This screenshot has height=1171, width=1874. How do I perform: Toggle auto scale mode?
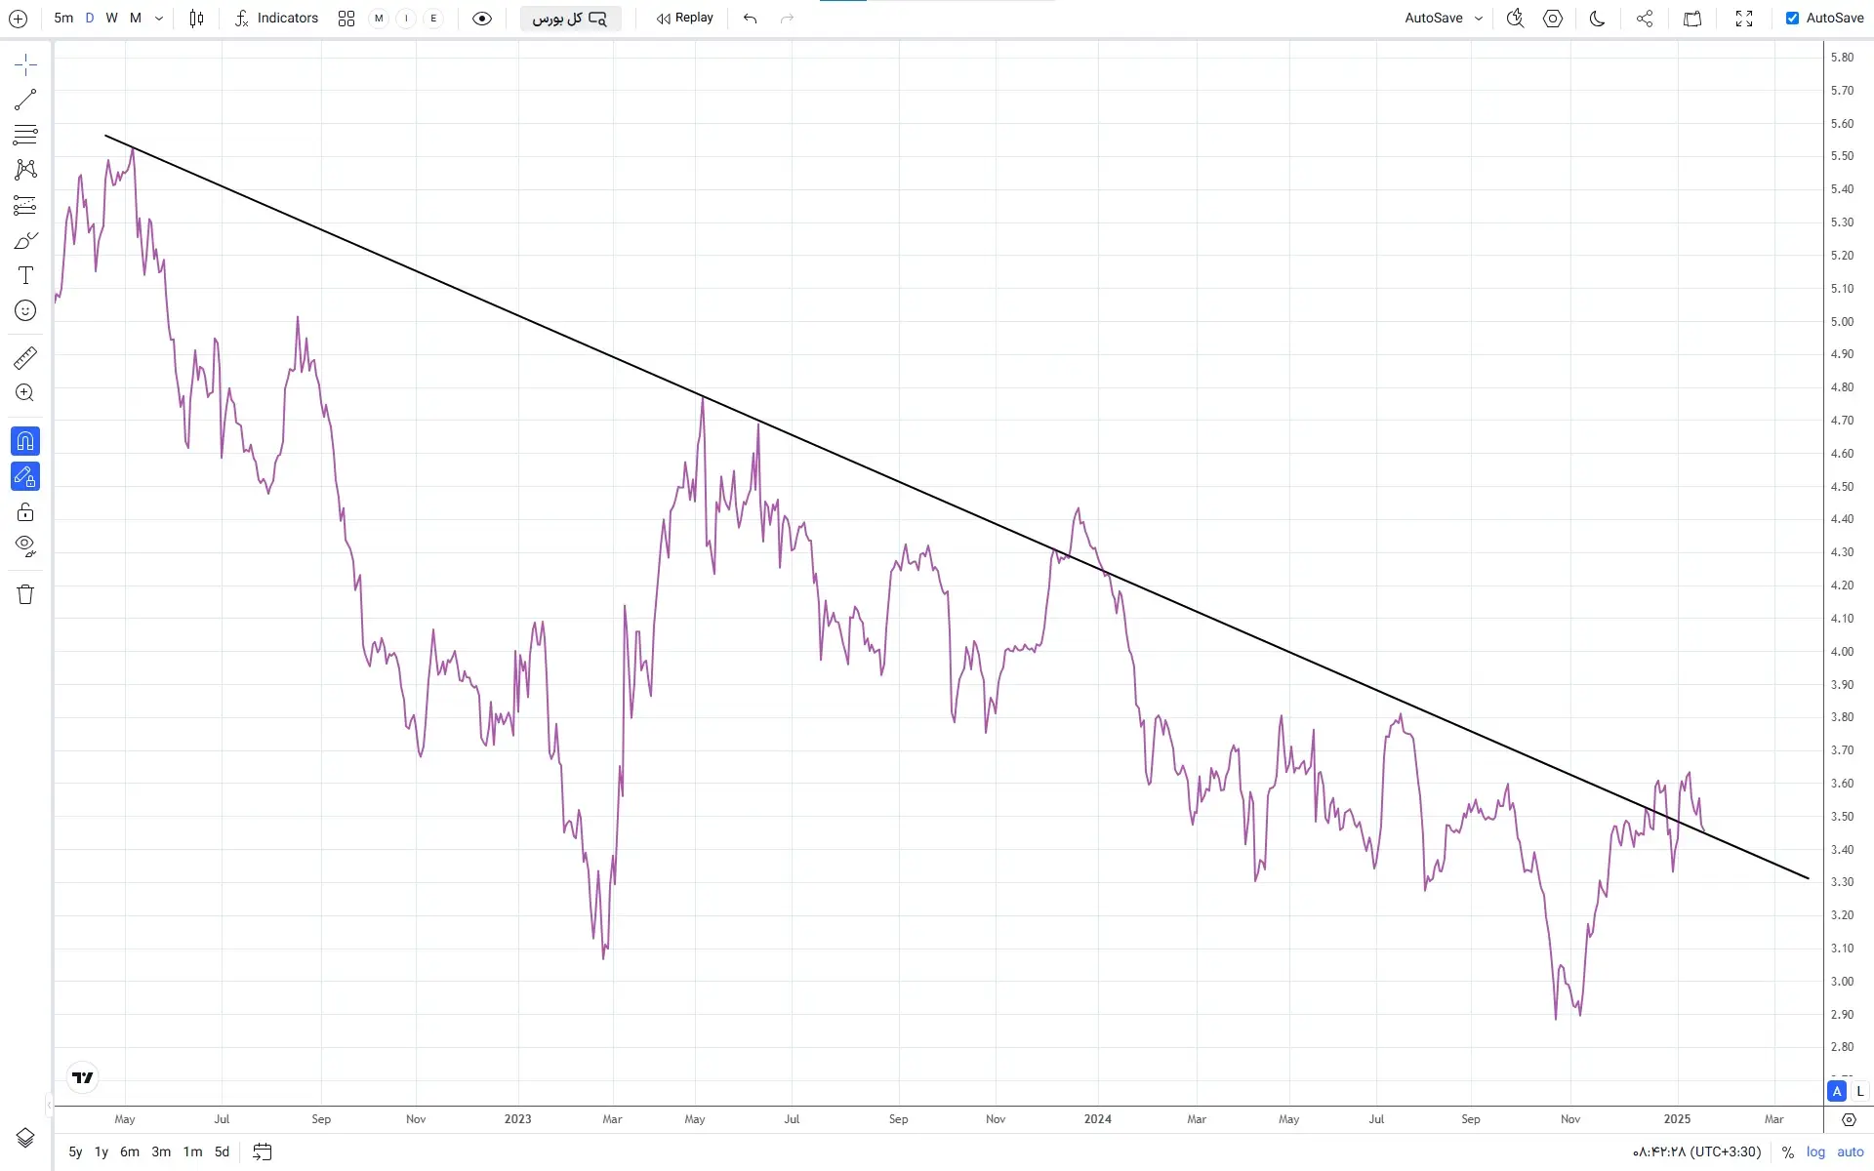point(1851,1152)
